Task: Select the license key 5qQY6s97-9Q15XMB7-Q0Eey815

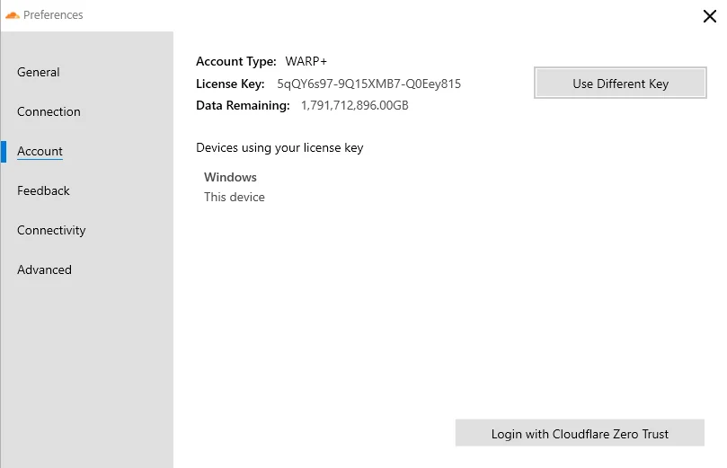Action: pyautogui.click(x=369, y=84)
